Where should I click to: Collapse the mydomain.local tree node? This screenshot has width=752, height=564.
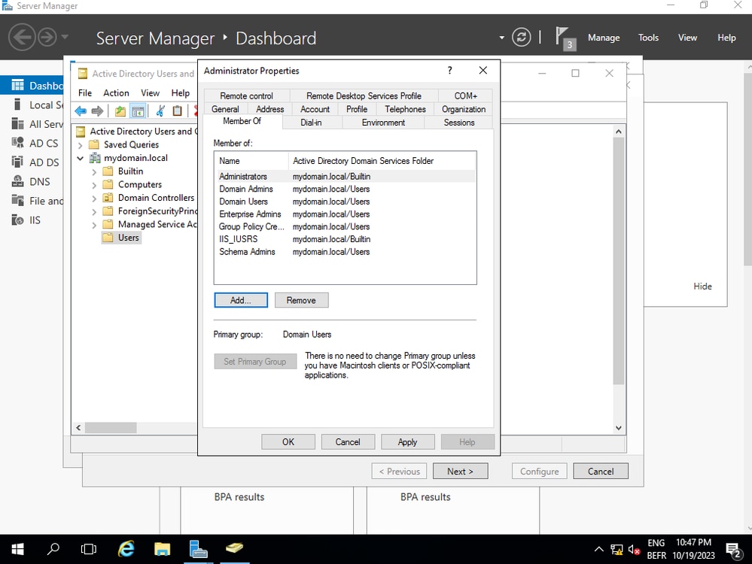click(x=81, y=158)
